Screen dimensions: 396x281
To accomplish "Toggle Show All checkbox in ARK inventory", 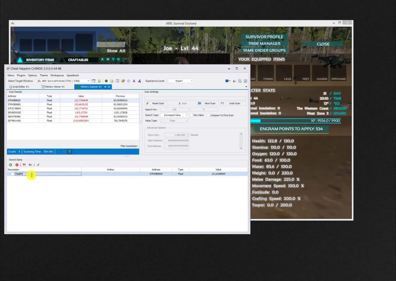I will click(x=104, y=51).
